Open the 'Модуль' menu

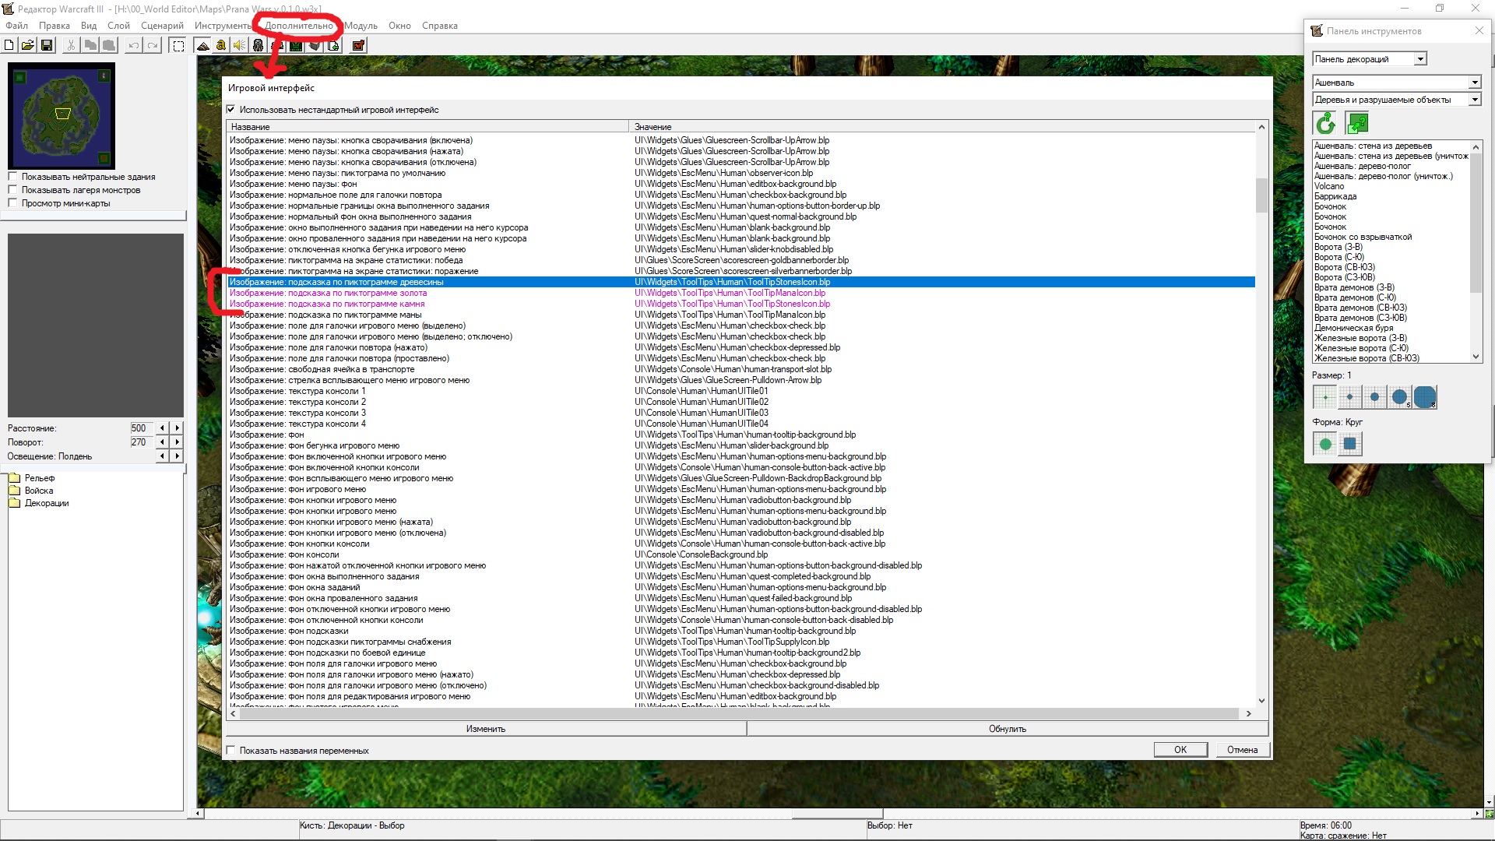coord(361,26)
